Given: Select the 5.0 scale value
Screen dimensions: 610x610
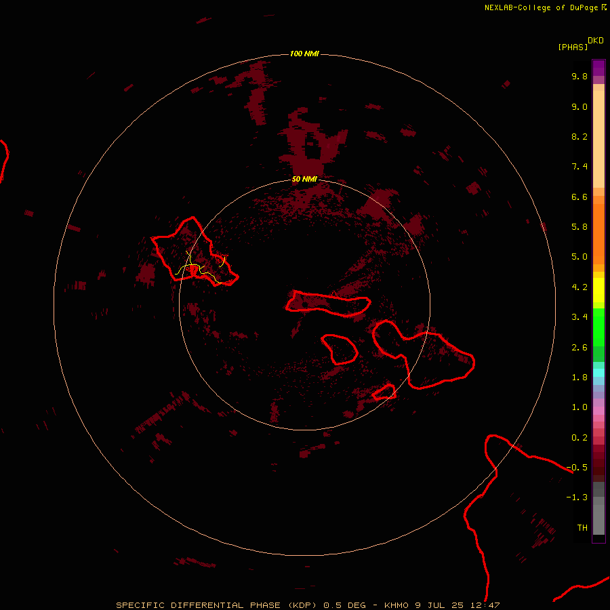Looking at the screenshot, I should [x=579, y=257].
